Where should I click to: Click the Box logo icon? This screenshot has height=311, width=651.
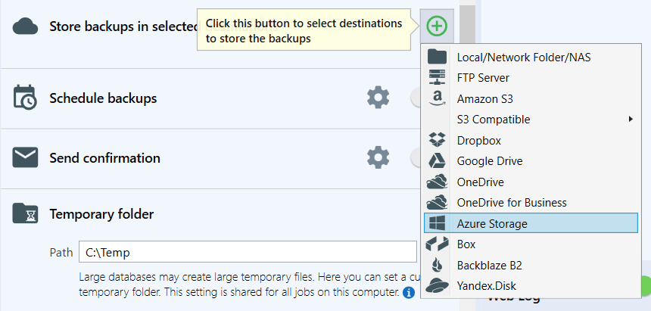click(438, 244)
